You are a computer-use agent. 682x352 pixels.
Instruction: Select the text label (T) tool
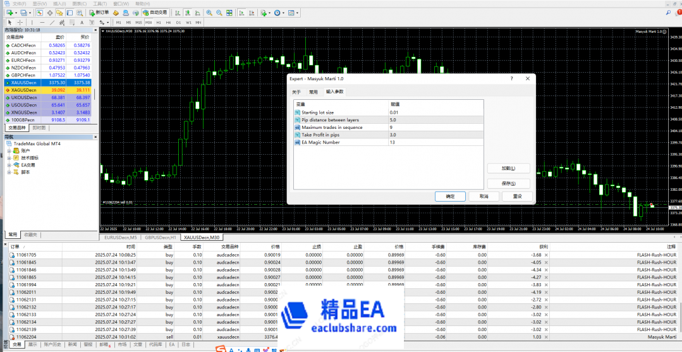(92, 22)
